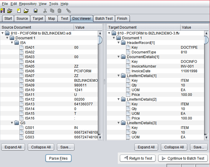Click source panel Expand All button
Screen dimensions: 210x167
click(13, 147)
